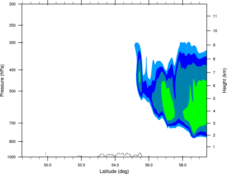Screen dimensions: 227x174
Task: Select the 700 pressure tick label
Action: [12, 123]
